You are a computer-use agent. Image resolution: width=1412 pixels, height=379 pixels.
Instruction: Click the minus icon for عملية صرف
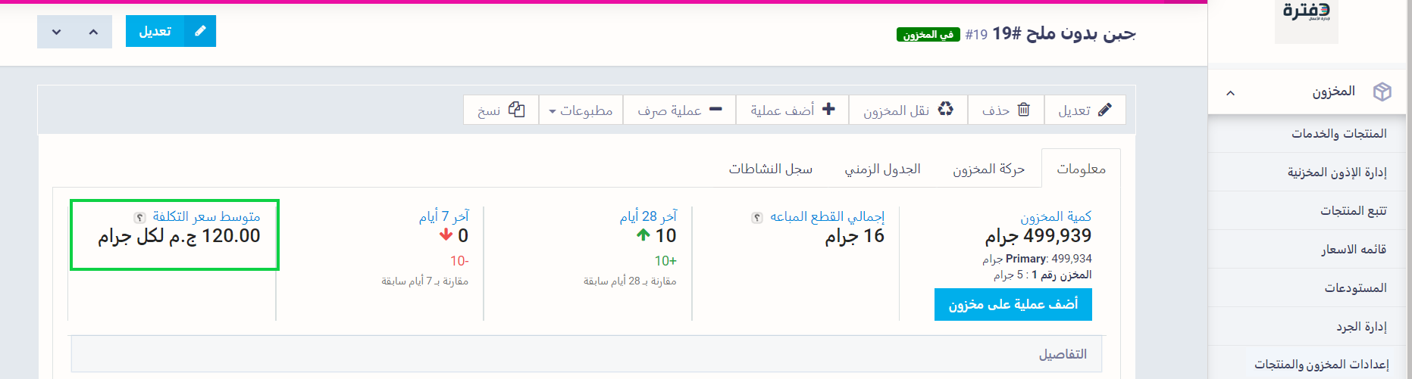pyautogui.click(x=715, y=110)
